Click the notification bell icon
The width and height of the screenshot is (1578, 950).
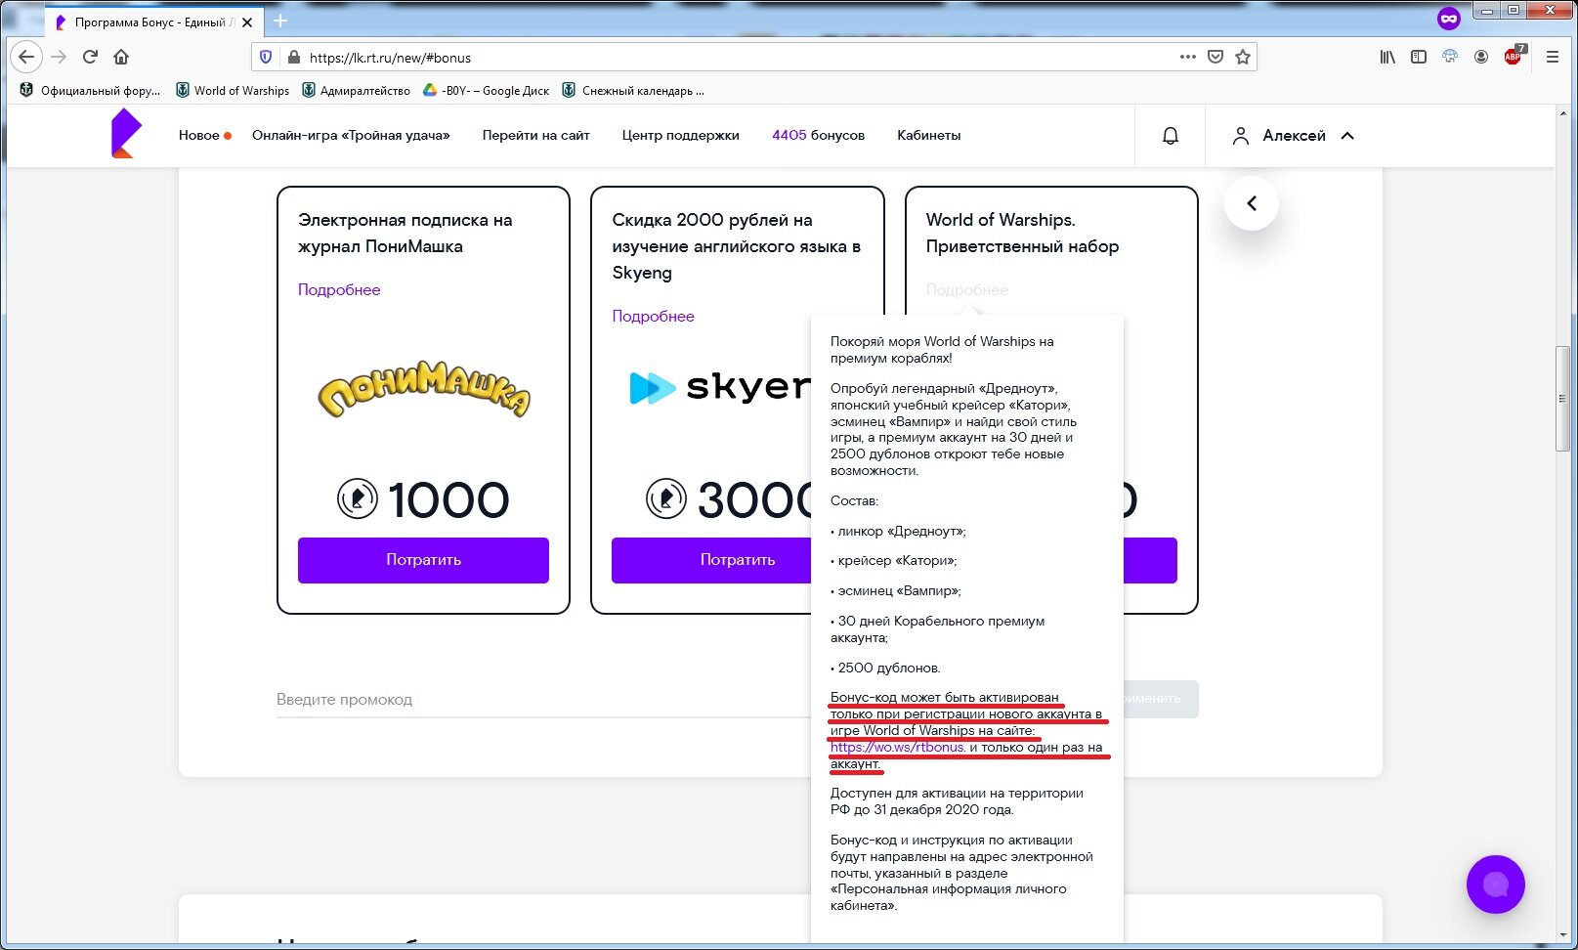tap(1170, 136)
